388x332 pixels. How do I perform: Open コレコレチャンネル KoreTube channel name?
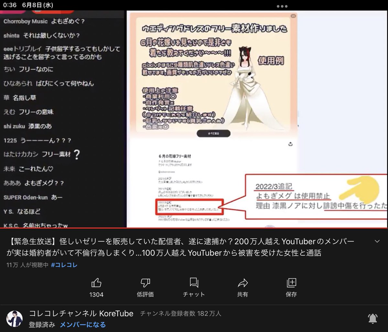pyautogui.click(x=81, y=314)
